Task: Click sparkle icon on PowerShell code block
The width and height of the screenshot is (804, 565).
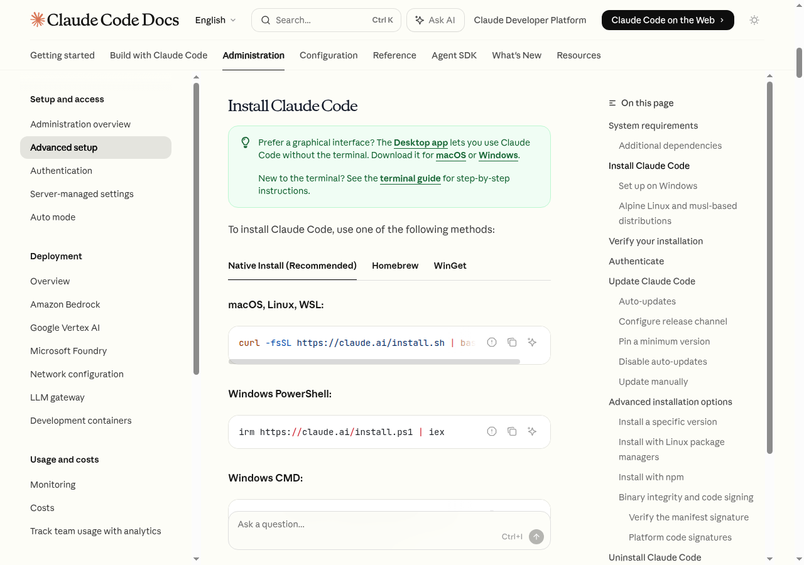Action: click(x=532, y=431)
